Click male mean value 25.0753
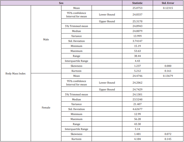The height and width of the screenshot is (142, 184). coord(138,8)
